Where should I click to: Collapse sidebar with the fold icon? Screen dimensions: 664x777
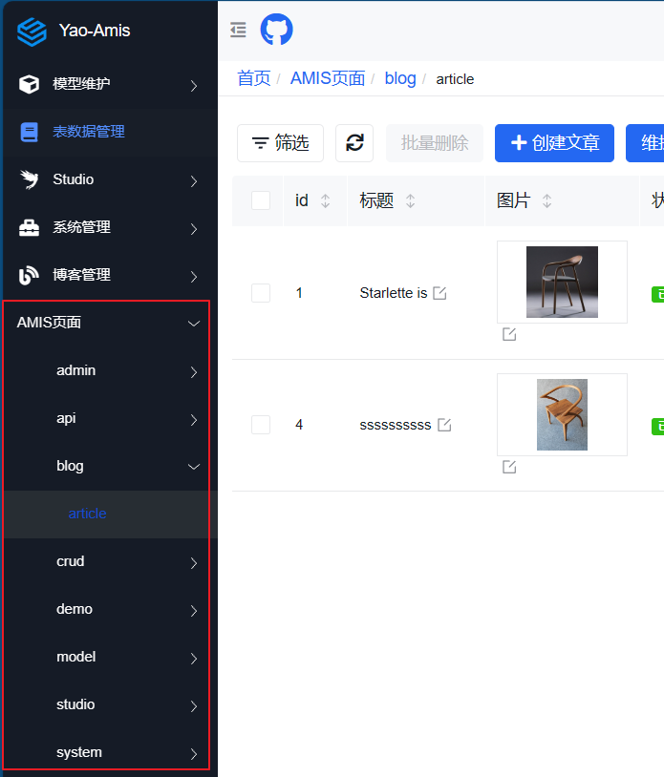click(x=239, y=30)
